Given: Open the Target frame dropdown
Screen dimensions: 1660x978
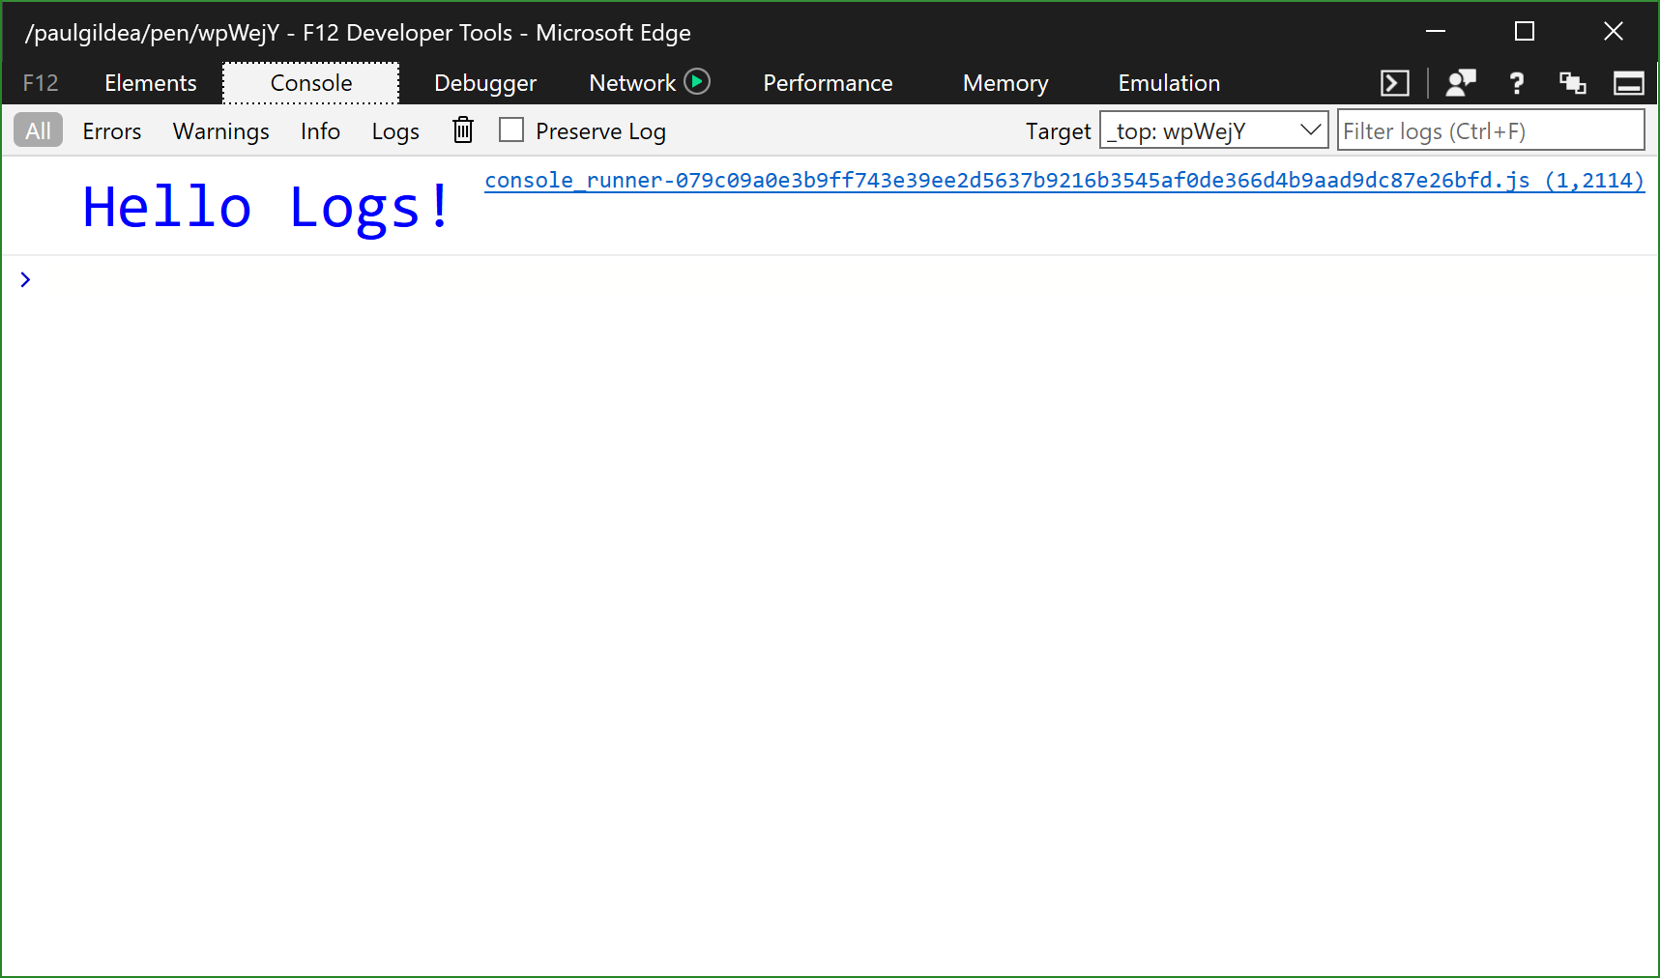Looking at the screenshot, I should pos(1310,129).
